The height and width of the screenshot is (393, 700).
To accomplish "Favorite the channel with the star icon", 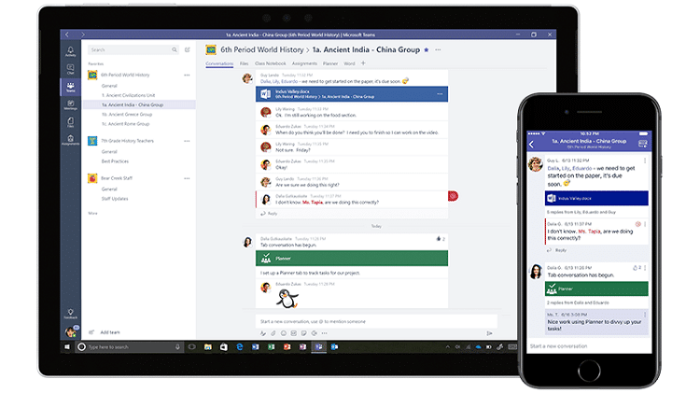I will [427, 50].
